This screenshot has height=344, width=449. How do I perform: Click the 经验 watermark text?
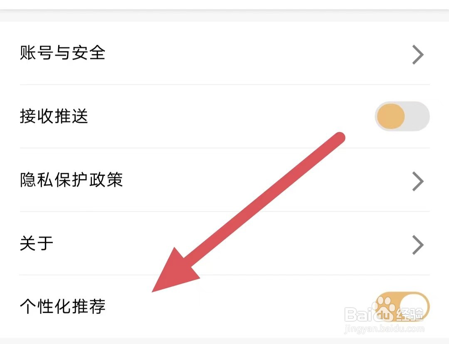click(410, 314)
